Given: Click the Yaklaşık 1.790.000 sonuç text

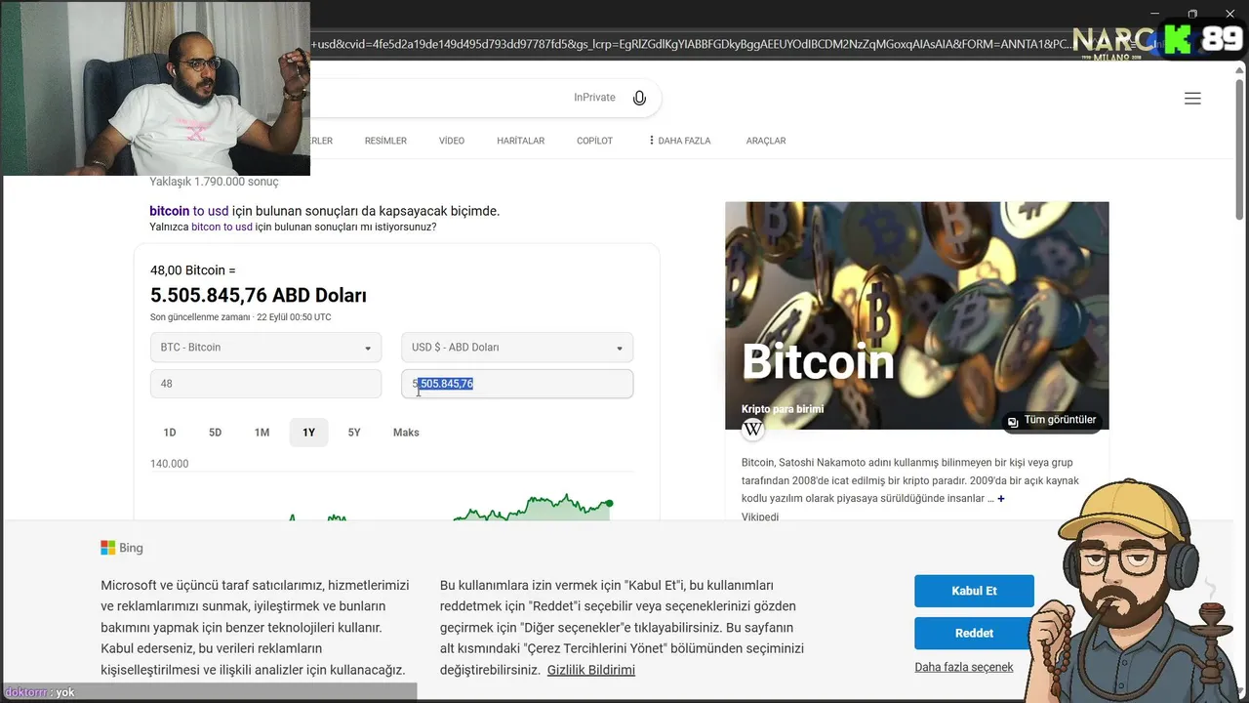Looking at the screenshot, I should (214, 182).
